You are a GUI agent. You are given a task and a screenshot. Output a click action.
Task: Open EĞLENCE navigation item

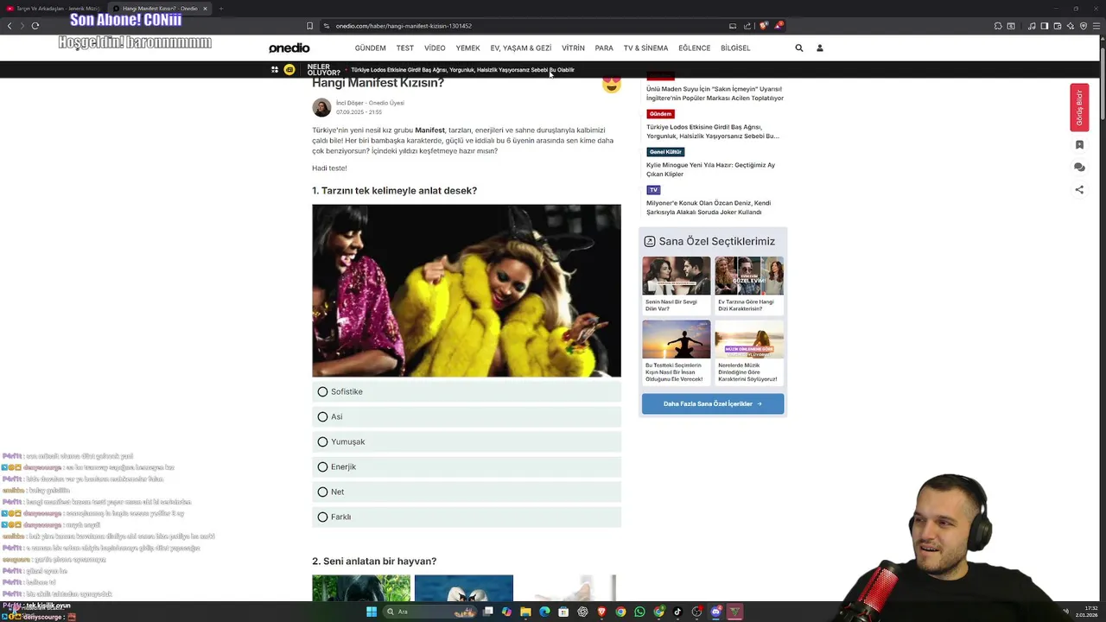coord(694,48)
